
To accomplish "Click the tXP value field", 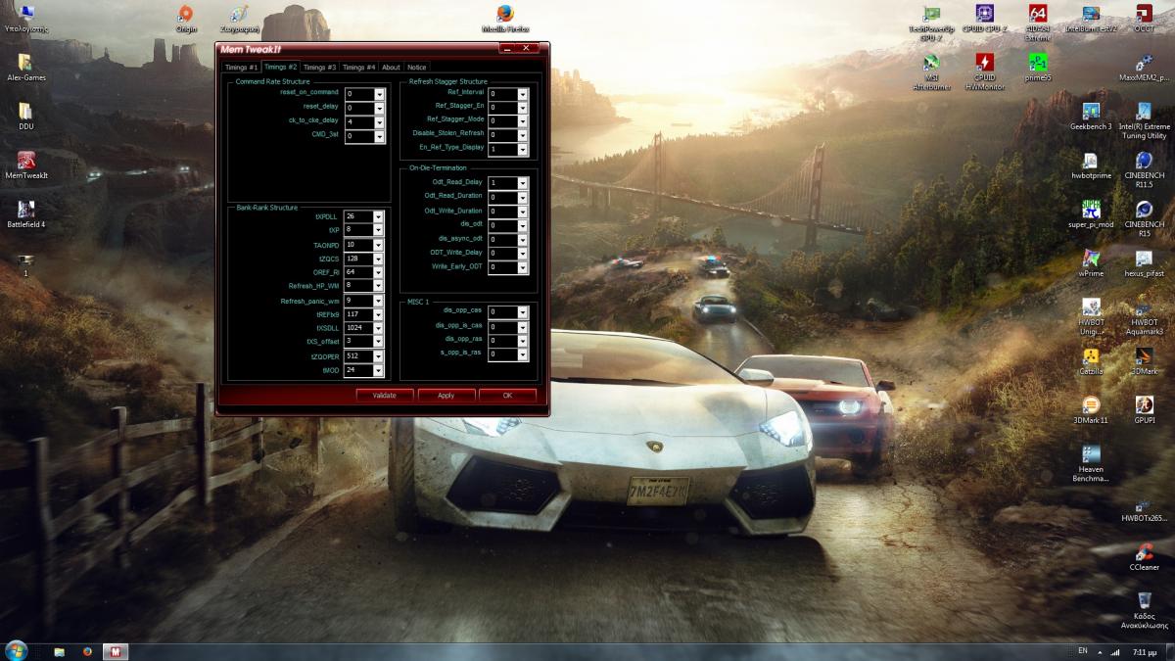I will (358, 230).
